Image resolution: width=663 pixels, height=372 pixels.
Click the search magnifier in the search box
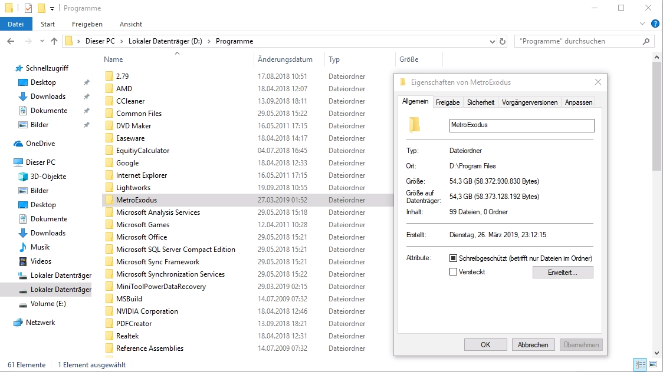tap(647, 41)
